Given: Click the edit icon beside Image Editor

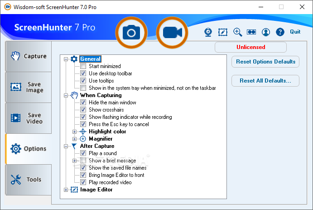Looking at the screenshot, I should (74, 190).
